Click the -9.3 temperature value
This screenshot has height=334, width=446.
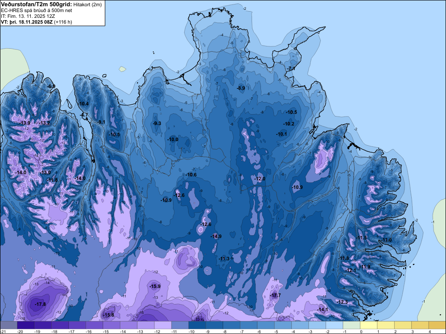pos(157,123)
